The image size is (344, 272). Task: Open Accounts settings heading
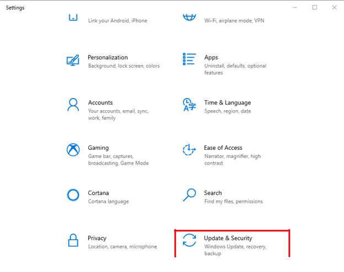[x=100, y=102]
